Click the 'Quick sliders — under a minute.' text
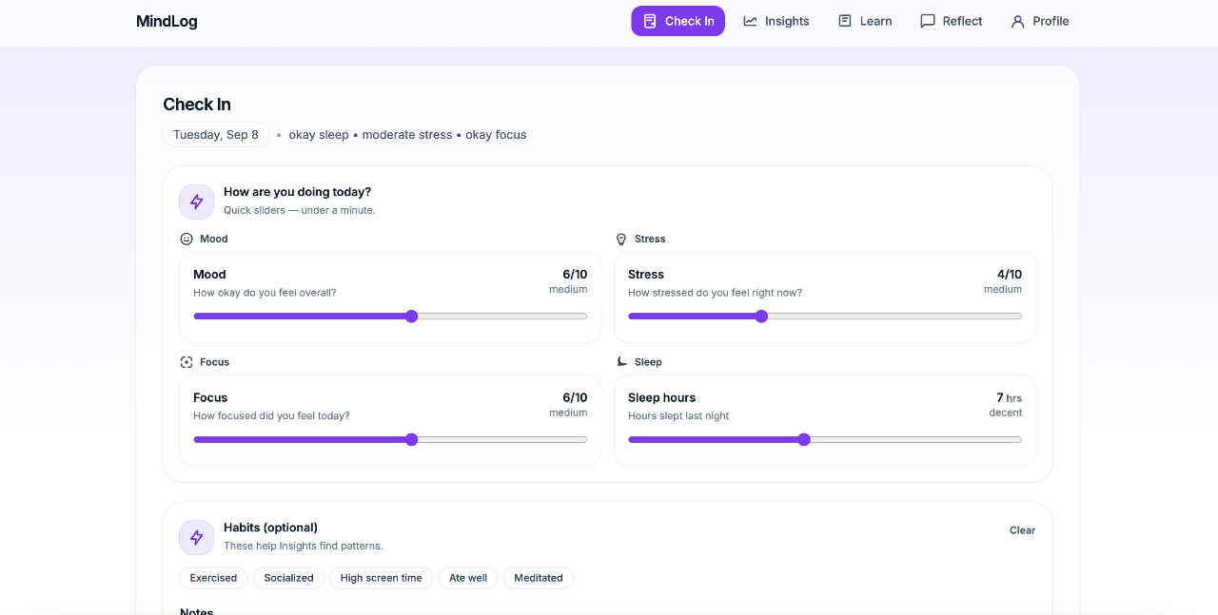This screenshot has width=1218, height=615. (x=300, y=210)
